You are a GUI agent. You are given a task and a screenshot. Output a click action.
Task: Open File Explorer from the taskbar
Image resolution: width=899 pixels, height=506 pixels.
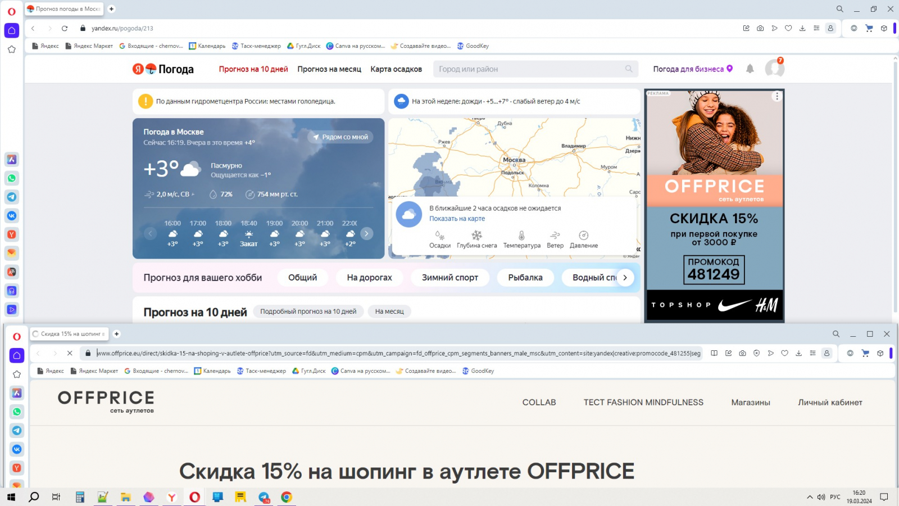coord(125,497)
